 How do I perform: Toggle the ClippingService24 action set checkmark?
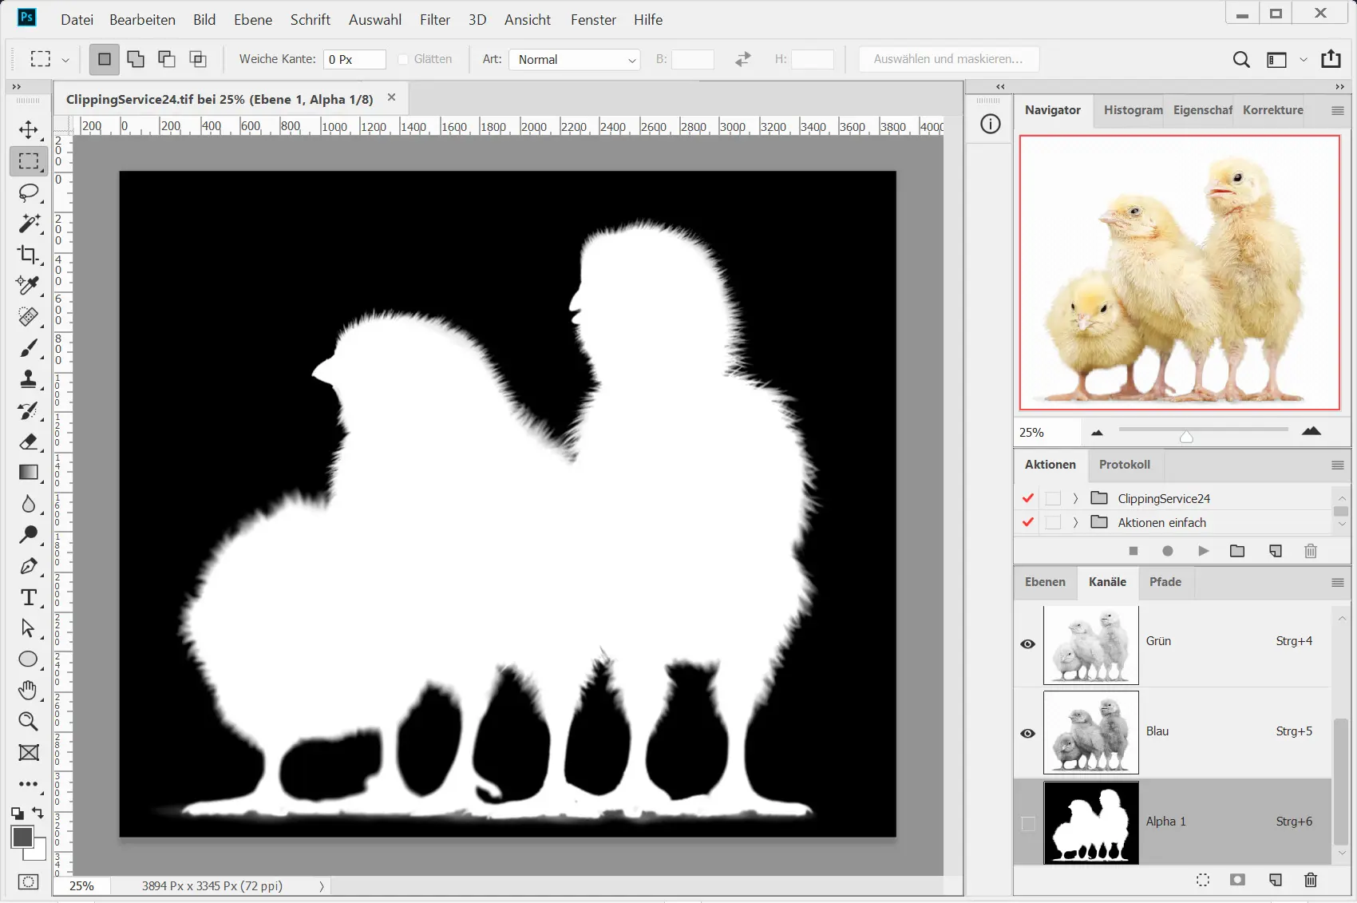pos(1028,498)
